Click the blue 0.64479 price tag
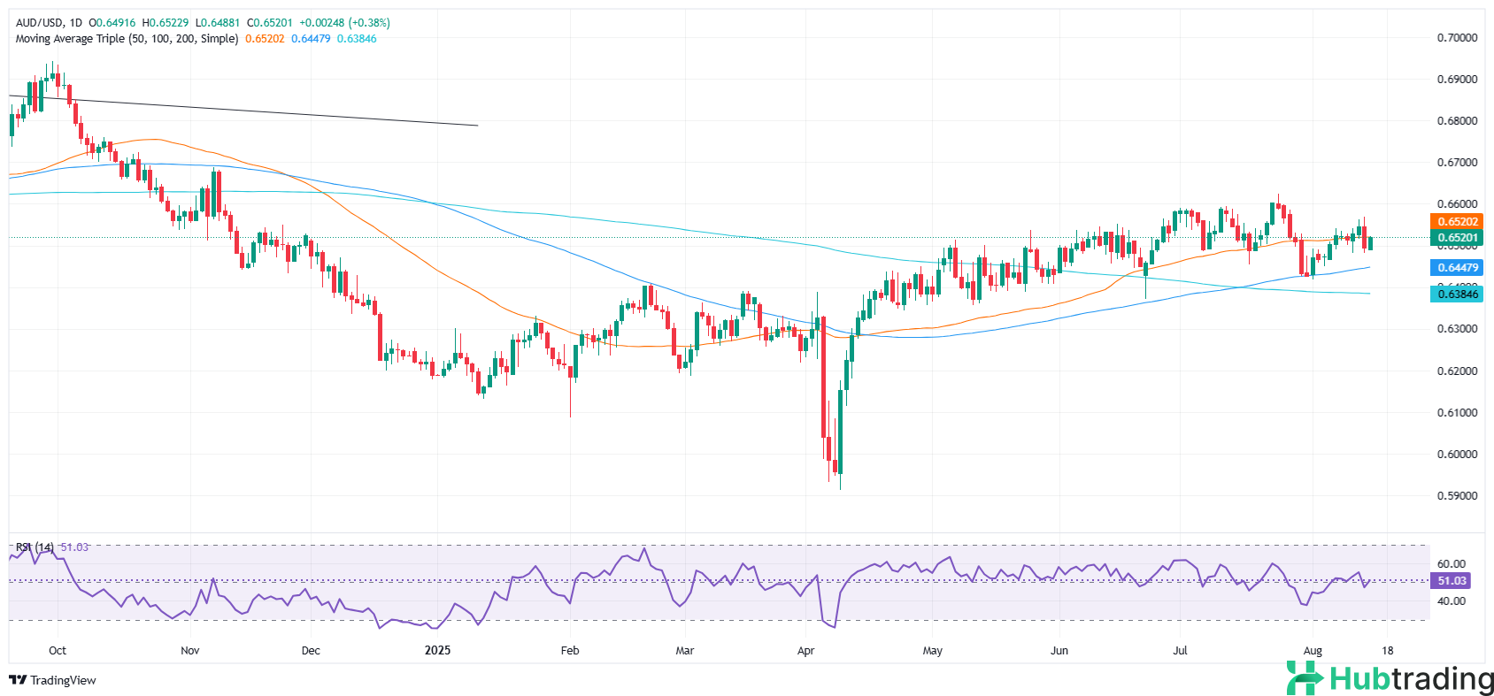The width and height of the screenshot is (1494, 696). 1456,267
